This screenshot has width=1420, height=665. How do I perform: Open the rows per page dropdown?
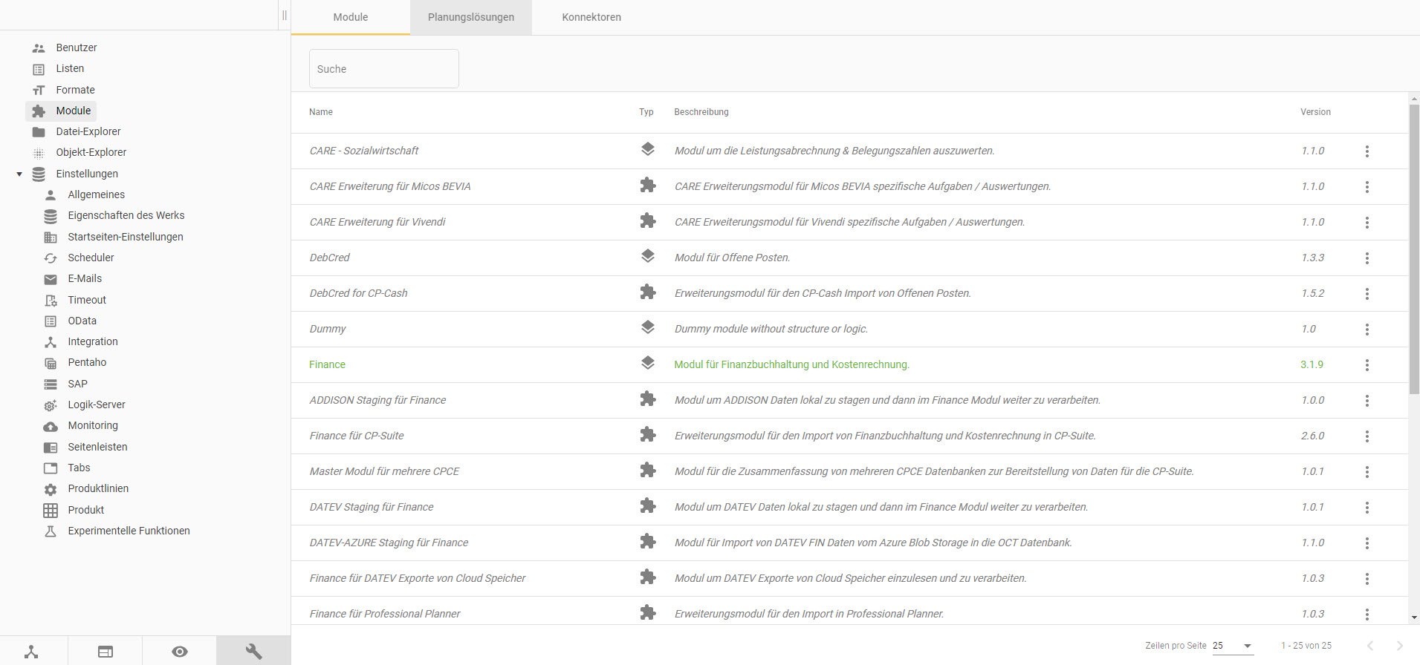point(1233,646)
